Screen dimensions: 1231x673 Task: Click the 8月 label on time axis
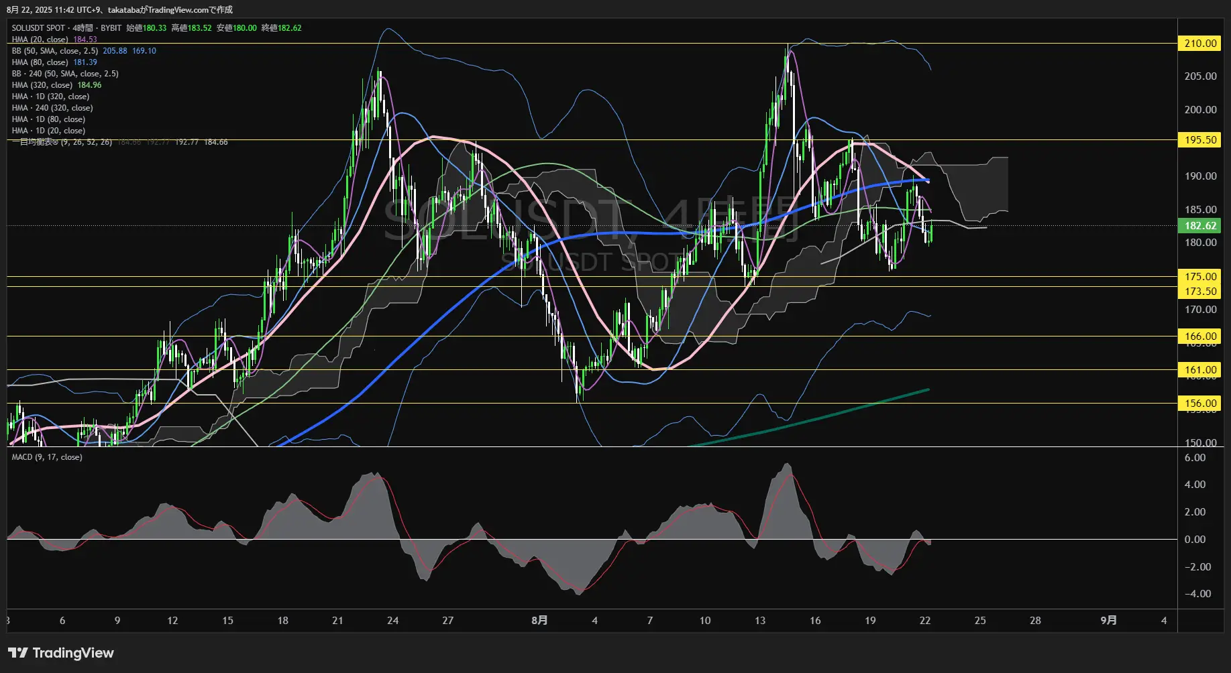tap(539, 621)
